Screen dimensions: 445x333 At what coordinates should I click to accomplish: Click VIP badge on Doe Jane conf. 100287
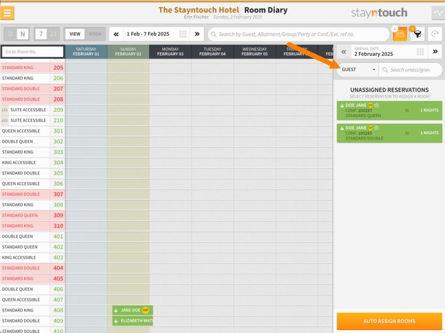tap(371, 105)
